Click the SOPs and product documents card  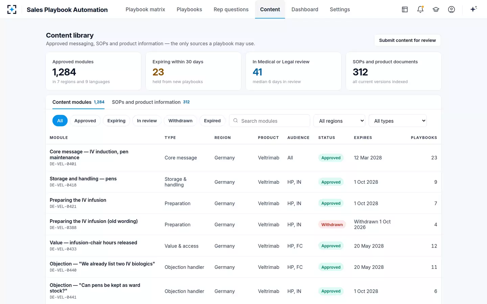[394, 71]
